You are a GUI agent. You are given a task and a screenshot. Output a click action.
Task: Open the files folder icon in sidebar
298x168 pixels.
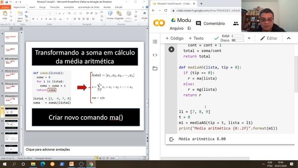pyautogui.click(x=155, y=69)
